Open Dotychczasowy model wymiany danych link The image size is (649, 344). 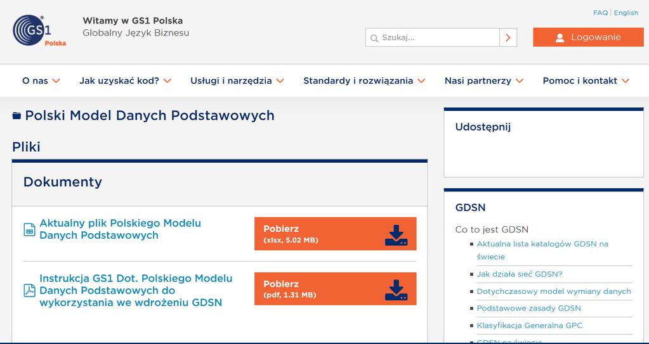[x=554, y=291]
